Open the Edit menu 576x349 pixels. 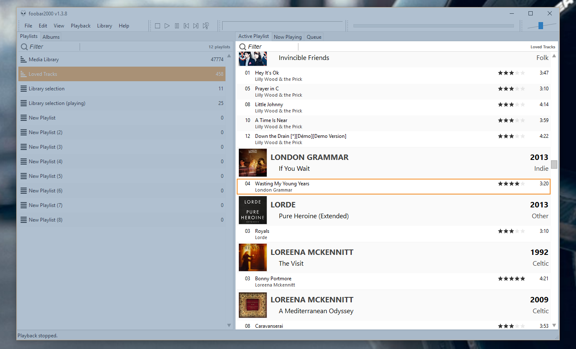click(x=43, y=26)
